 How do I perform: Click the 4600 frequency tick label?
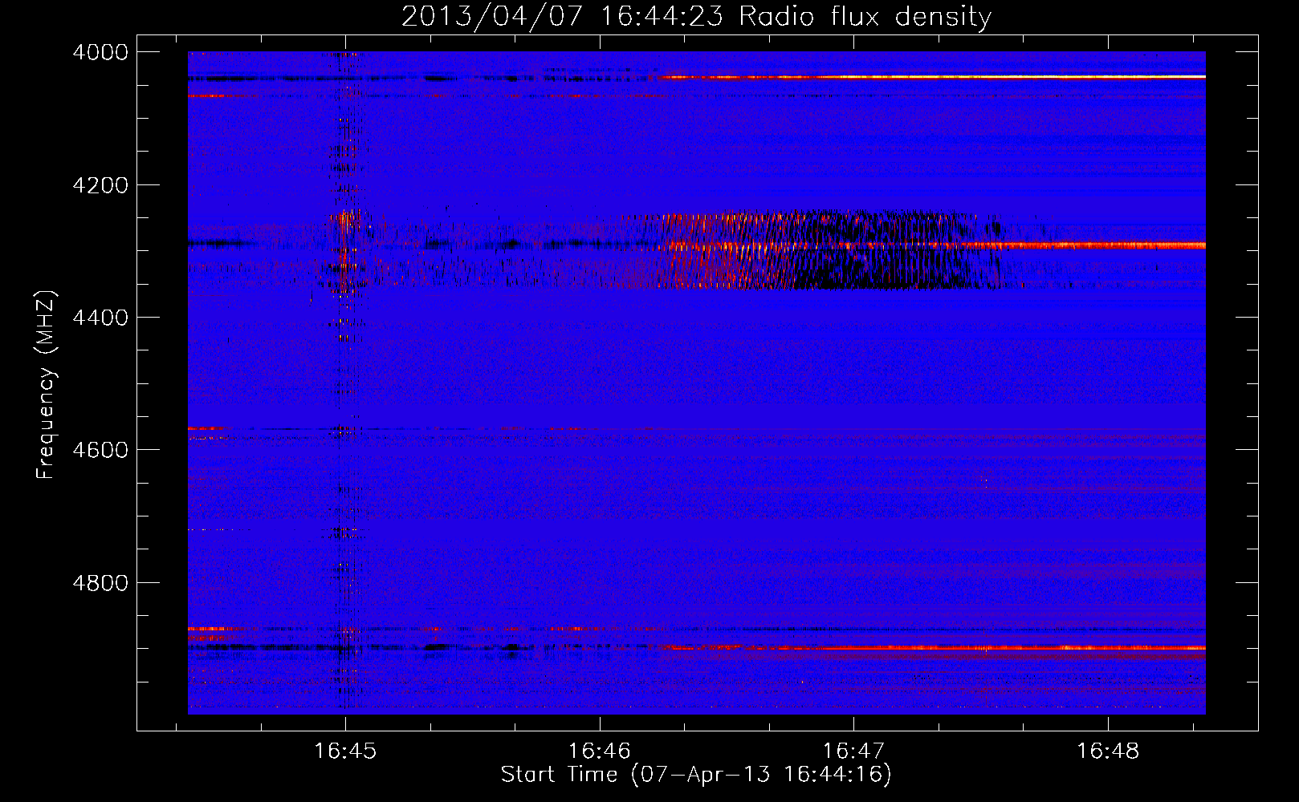click(x=100, y=450)
